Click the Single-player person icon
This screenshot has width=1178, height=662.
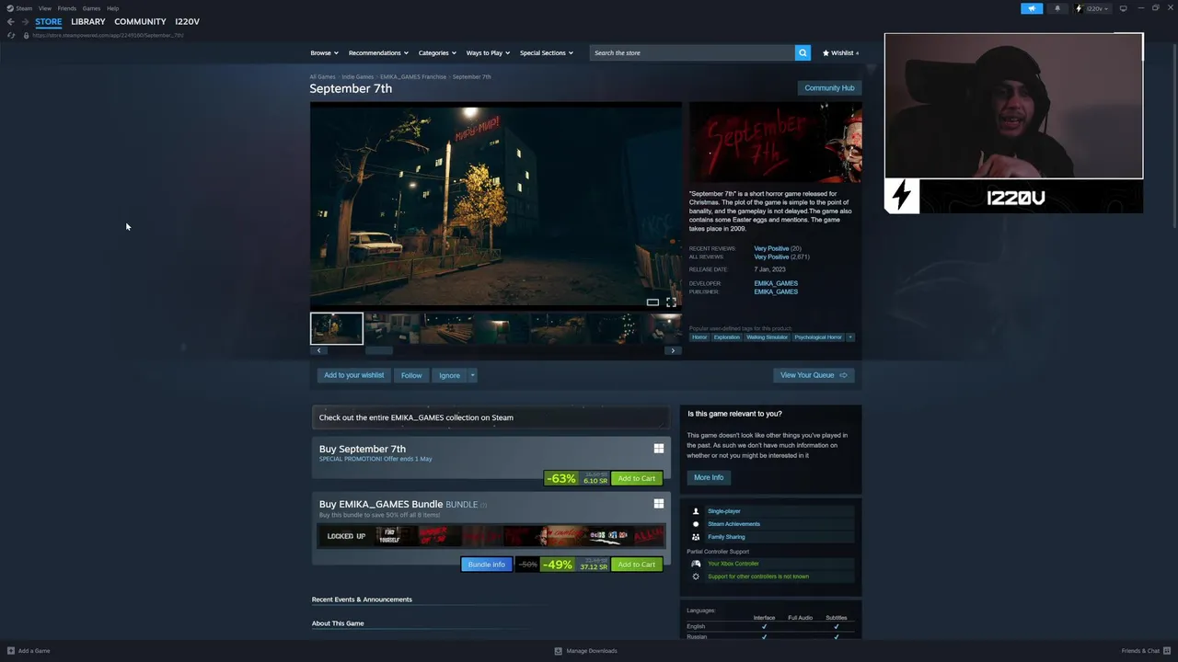click(x=696, y=511)
